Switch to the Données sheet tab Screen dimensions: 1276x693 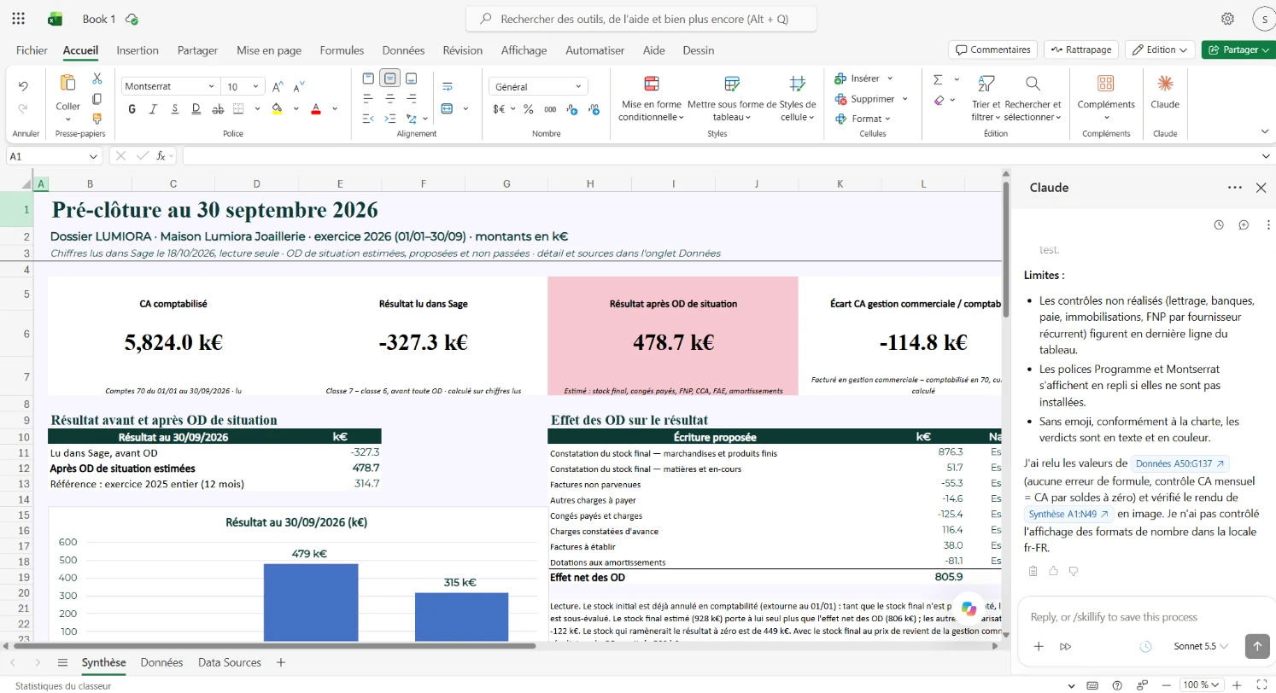pos(161,662)
